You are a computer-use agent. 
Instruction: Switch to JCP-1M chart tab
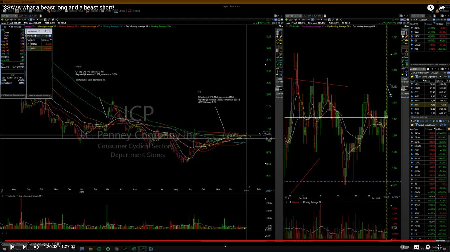tap(317, 16)
